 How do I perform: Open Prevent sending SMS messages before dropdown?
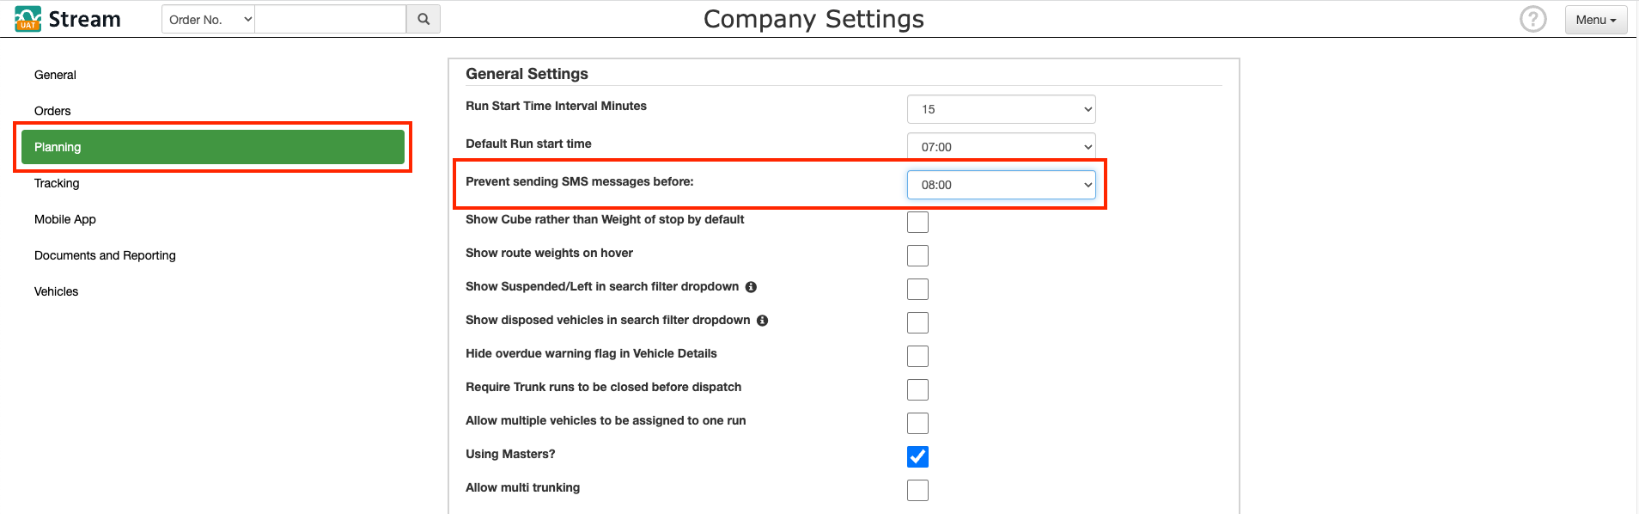coord(1001,185)
